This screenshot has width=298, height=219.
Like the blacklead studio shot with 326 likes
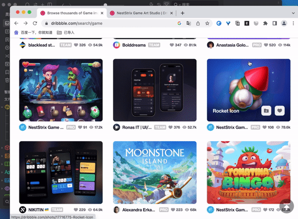[76, 45]
